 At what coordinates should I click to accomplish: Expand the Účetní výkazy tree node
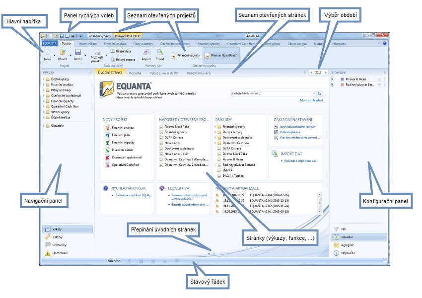coord(44,79)
